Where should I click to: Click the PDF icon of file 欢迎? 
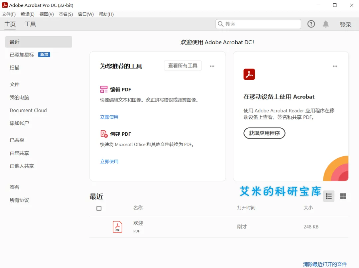point(117,227)
